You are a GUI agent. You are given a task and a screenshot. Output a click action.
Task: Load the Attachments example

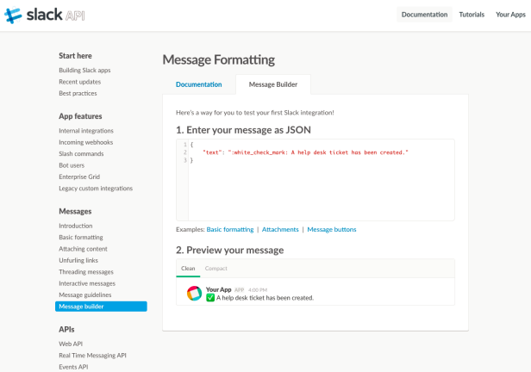(x=280, y=229)
